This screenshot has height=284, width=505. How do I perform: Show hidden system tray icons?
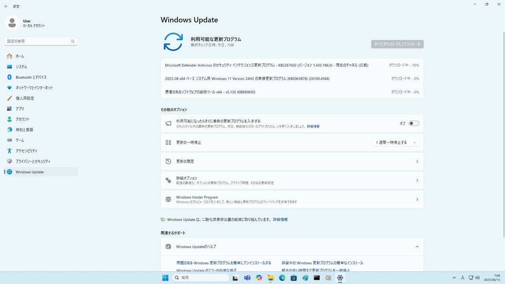click(454, 278)
